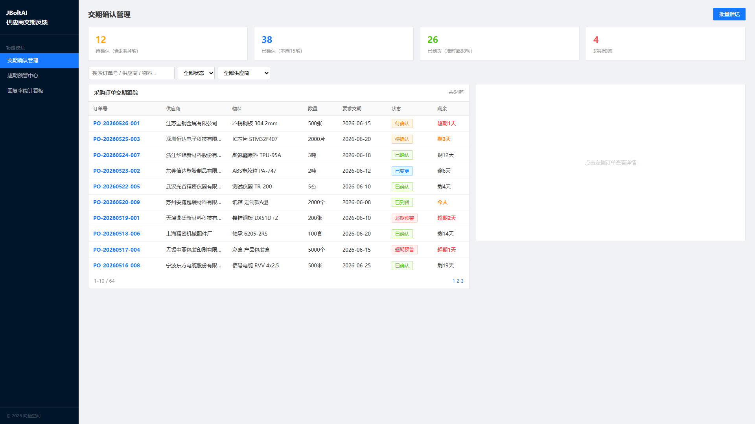Click material 不锈钢板 304 2mm
The height and width of the screenshot is (424, 755).
[255, 123]
